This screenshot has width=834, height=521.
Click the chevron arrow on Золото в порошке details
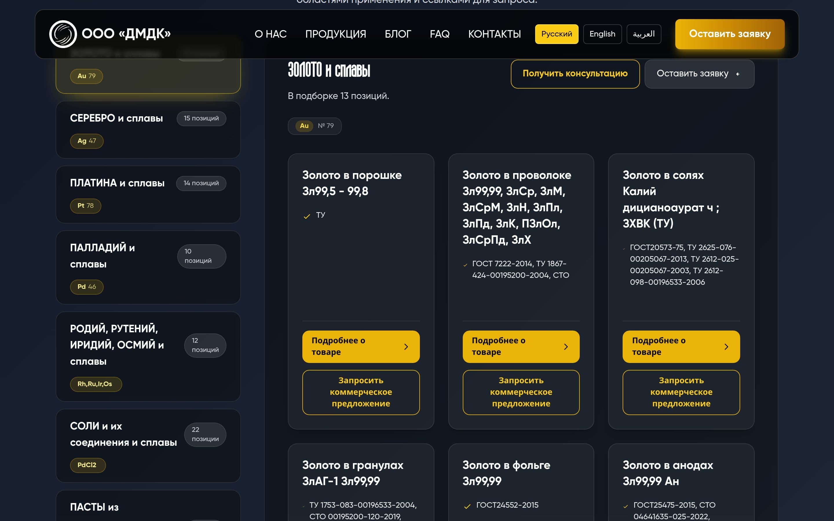tap(406, 347)
